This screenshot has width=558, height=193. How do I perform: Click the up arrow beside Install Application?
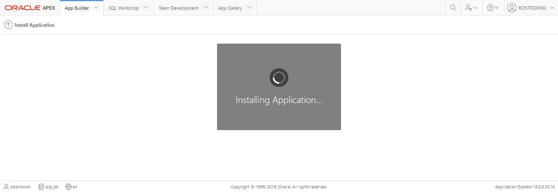point(8,25)
